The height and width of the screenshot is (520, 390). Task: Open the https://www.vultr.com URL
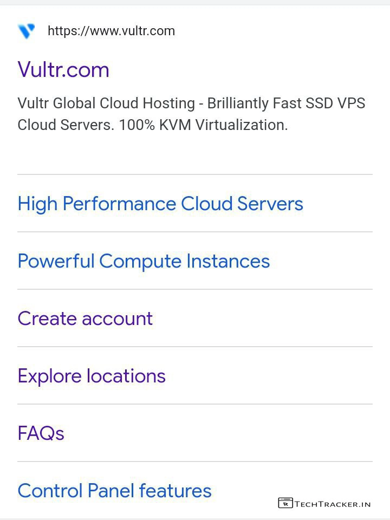point(111,31)
